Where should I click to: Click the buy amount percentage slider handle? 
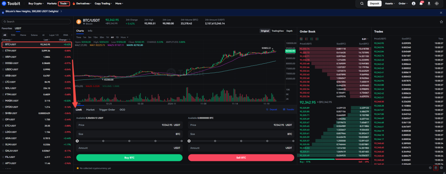tap(77, 141)
